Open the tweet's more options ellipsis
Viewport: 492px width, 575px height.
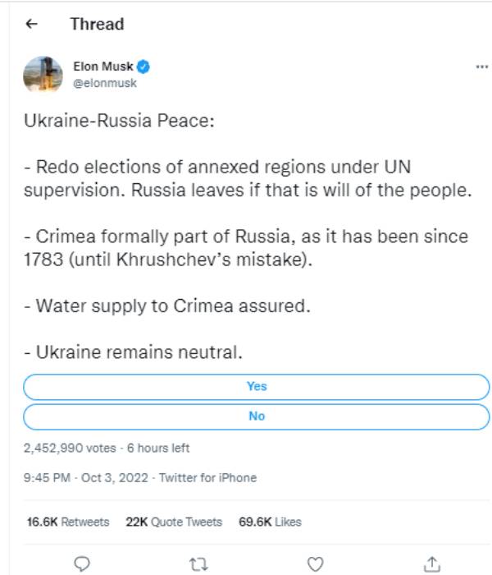[x=481, y=67]
